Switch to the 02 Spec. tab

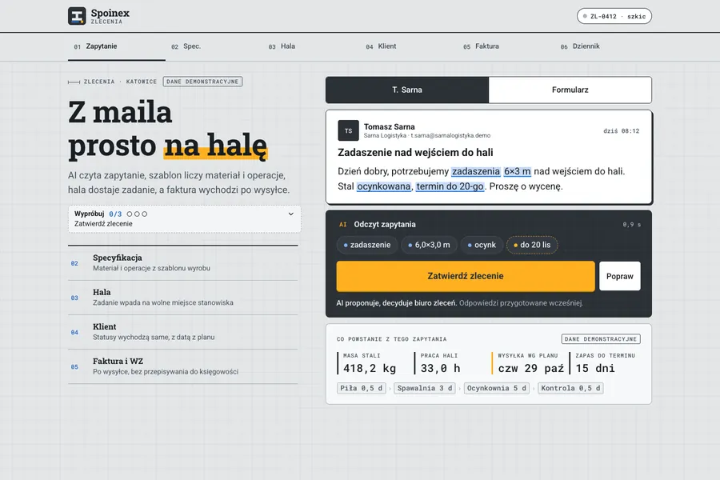214,46
